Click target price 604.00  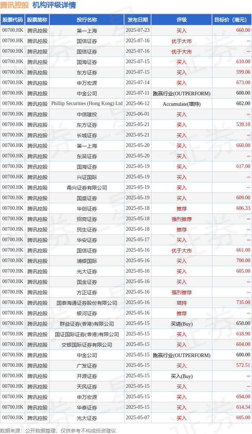point(243,344)
